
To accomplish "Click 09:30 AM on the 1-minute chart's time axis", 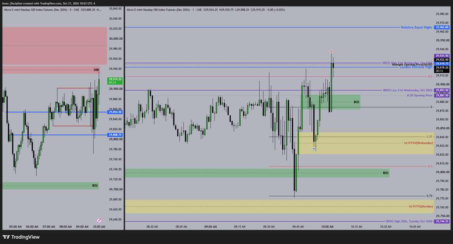I will (269, 227).
